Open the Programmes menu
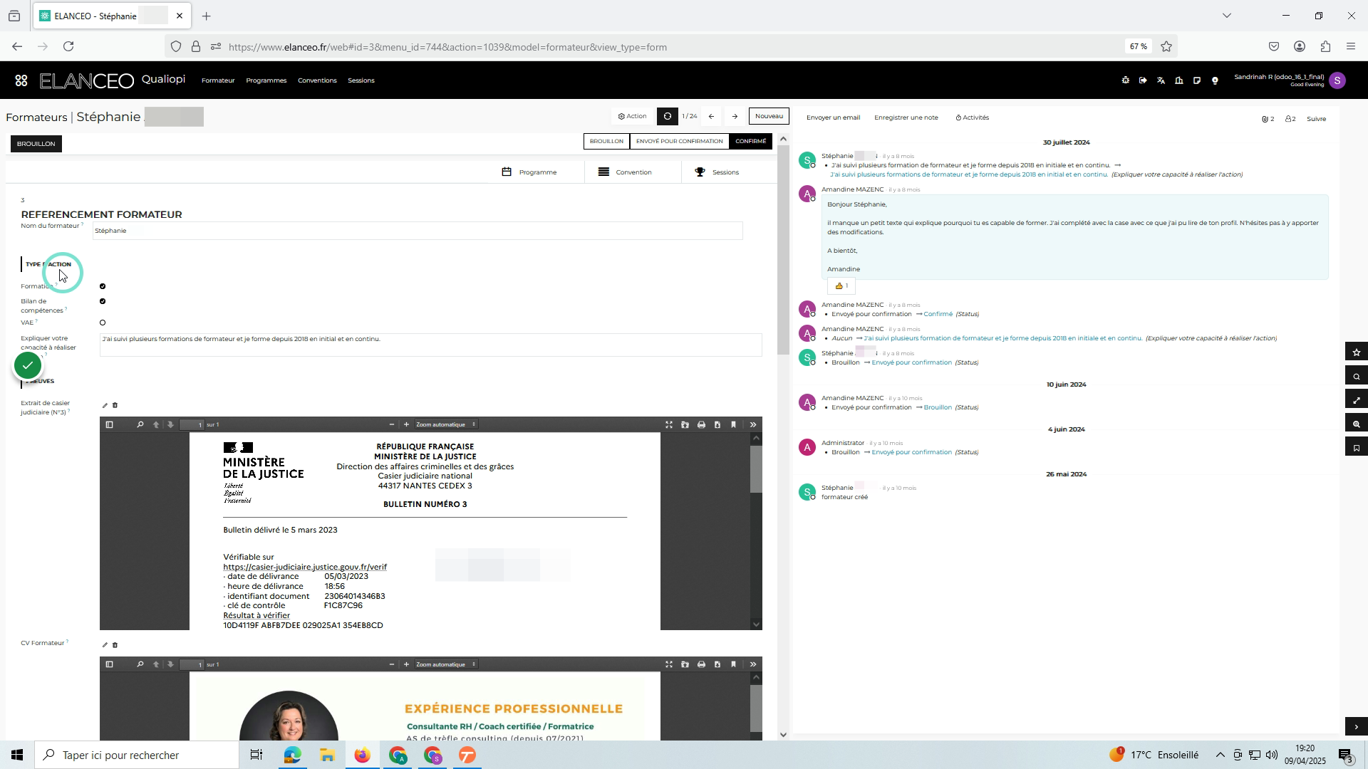Viewport: 1368px width, 769px height. (266, 81)
